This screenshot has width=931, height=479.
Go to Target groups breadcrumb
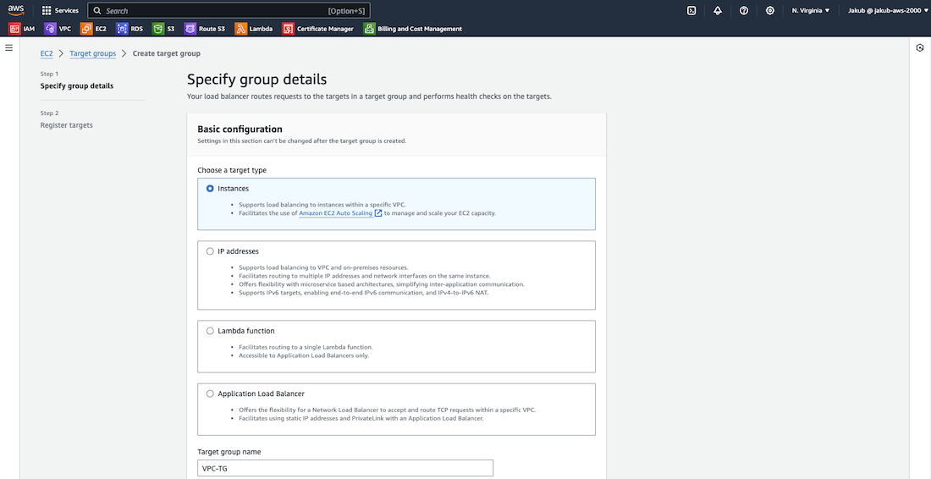click(92, 53)
